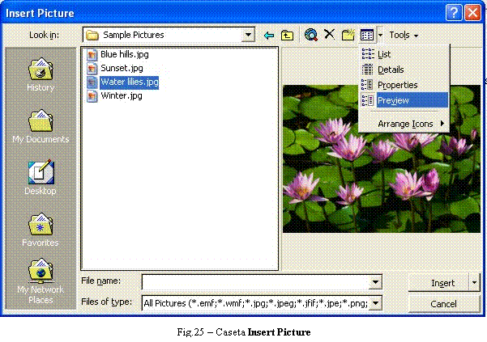Click the Back arrow icon
Viewport: 487px width, 342px height.
tap(269, 36)
